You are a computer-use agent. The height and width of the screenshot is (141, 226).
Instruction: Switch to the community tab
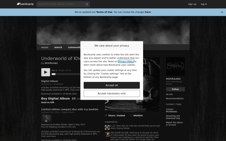(74, 47)
